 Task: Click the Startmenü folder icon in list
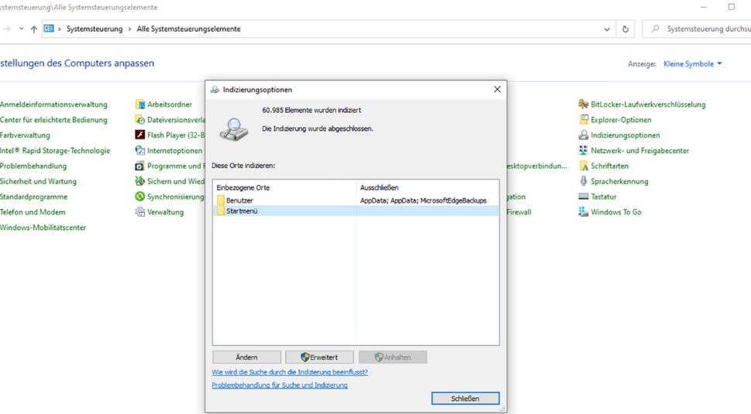pyautogui.click(x=221, y=210)
